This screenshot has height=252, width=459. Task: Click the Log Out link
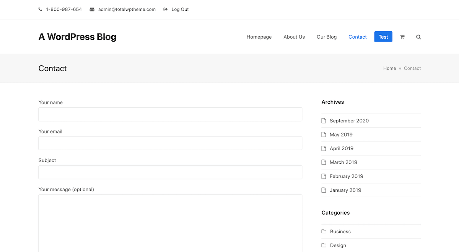[x=180, y=9]
